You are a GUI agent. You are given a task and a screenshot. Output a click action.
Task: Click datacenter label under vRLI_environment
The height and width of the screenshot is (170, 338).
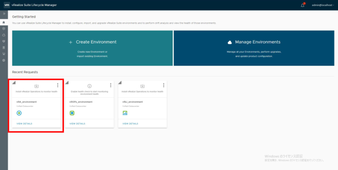click(131, 106)
